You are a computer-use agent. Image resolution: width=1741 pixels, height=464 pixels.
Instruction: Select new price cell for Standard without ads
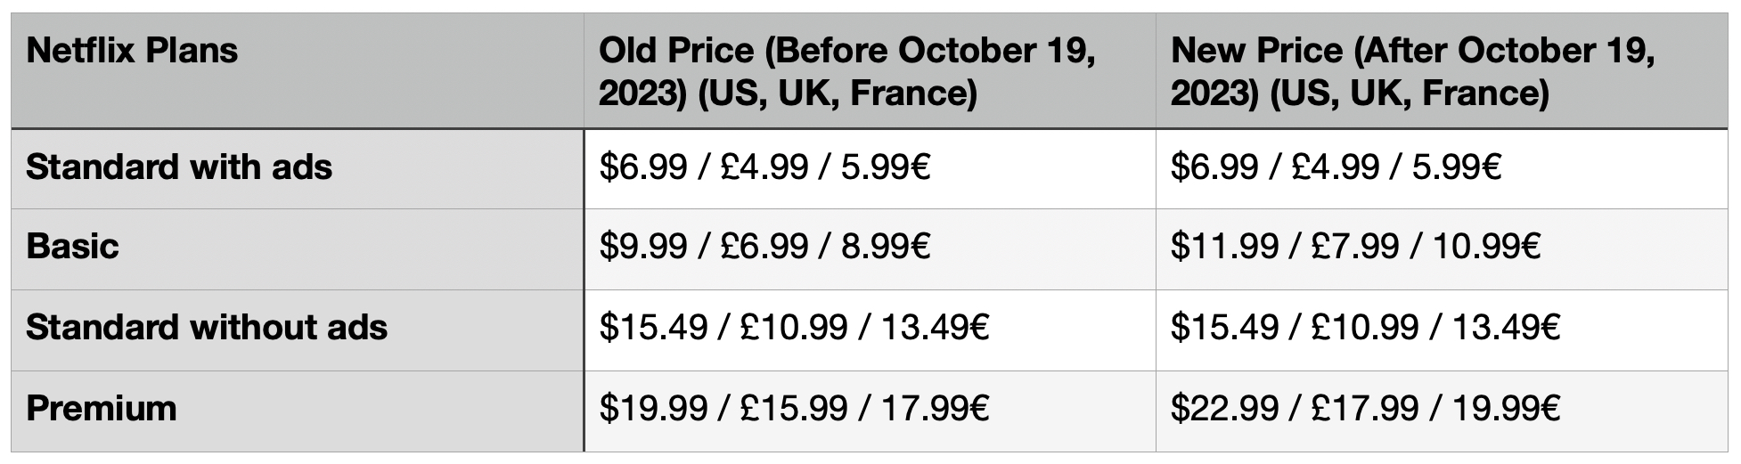[x=1365, y=328]
